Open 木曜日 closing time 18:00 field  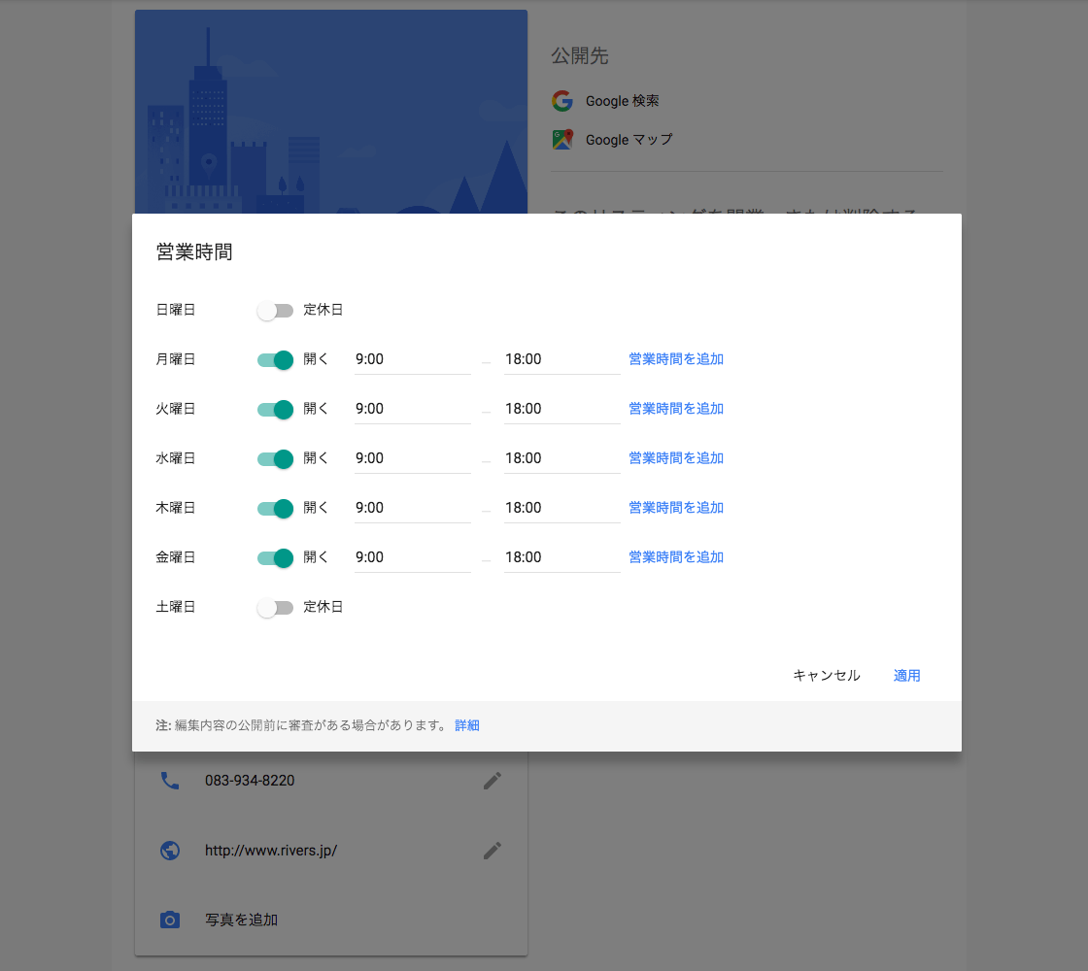point(562,509)
